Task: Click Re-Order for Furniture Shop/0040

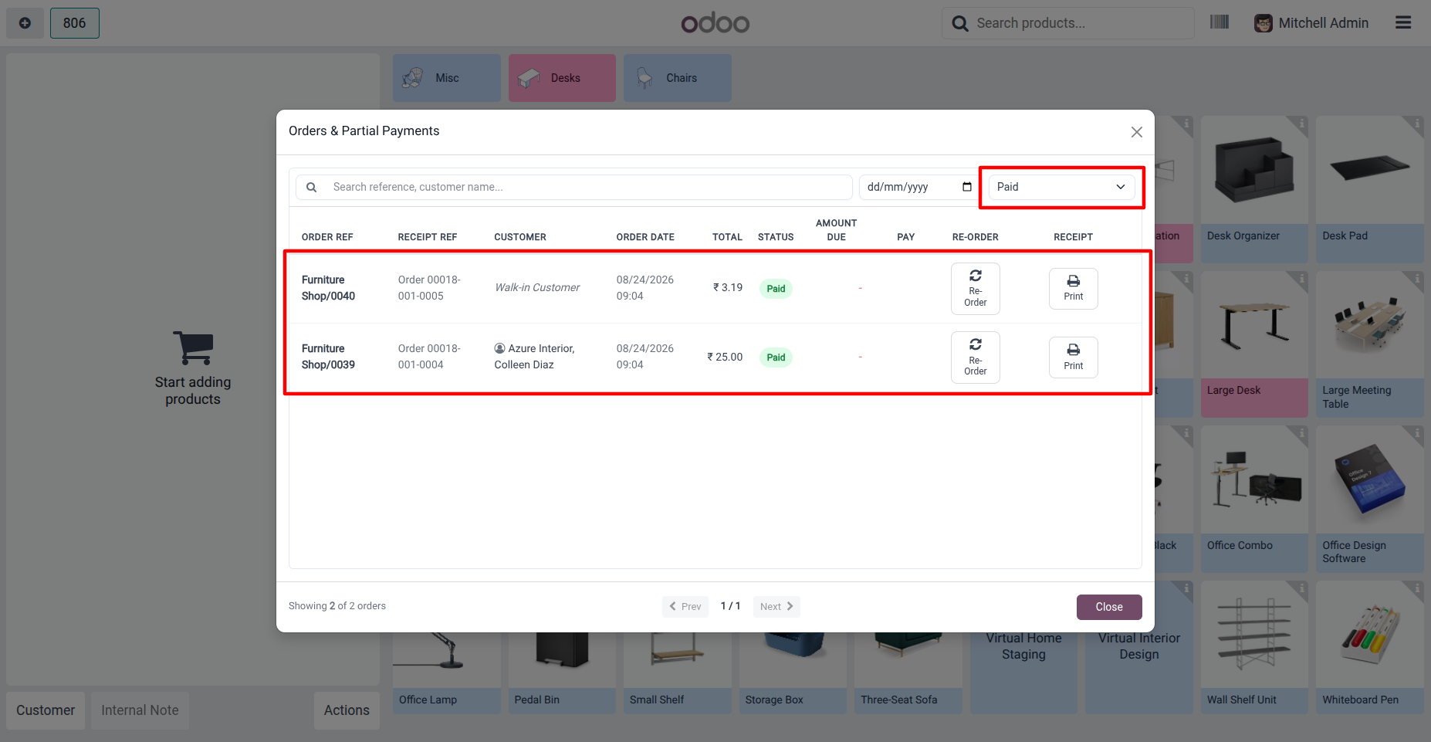Action: point(975,289)
